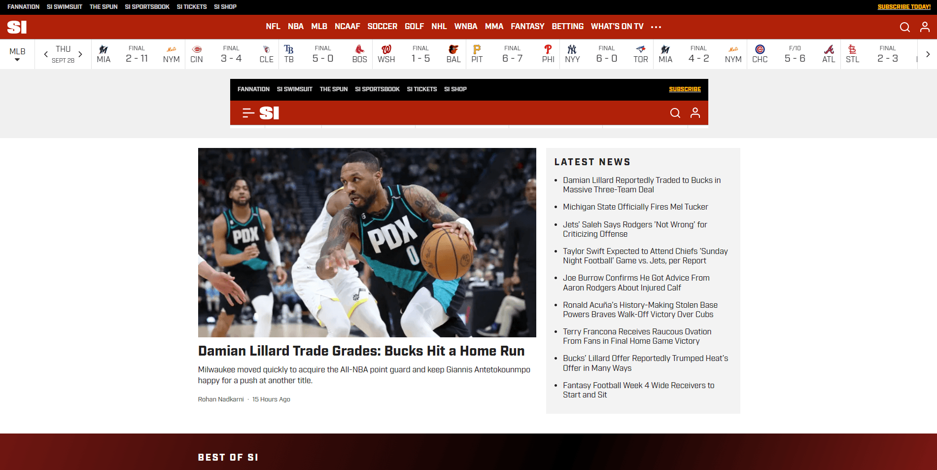Open Michigan State Officially Fires Mel Tucker

(x=635, y=207)
